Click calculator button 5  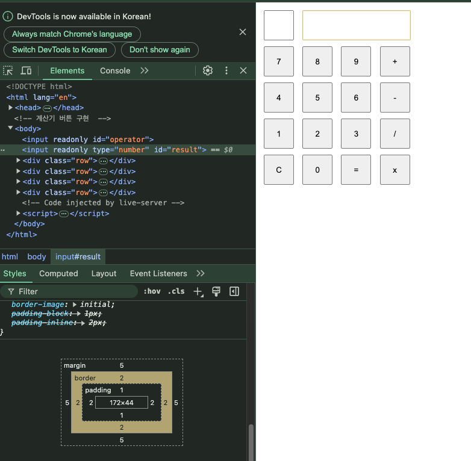tap(317, 97)
